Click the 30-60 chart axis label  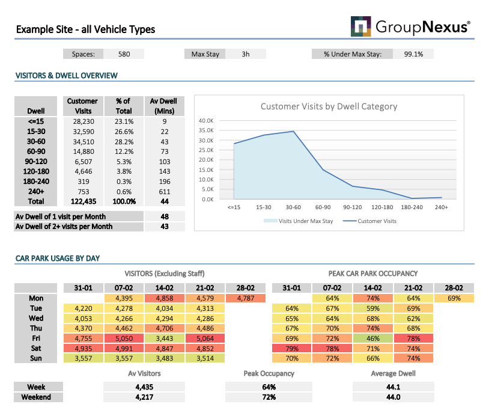pos(293,207)
